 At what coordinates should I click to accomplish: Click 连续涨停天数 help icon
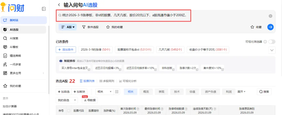pos(215,109)
